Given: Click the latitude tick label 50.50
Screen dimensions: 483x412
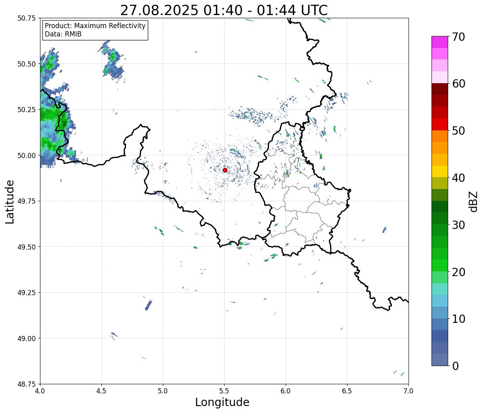Looking at the screenshot, I should [x=27, y=64].
